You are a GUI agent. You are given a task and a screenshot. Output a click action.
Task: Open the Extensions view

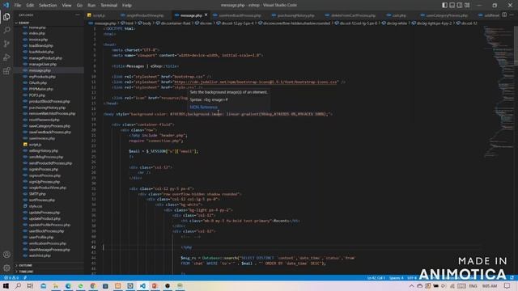[6, 70]
